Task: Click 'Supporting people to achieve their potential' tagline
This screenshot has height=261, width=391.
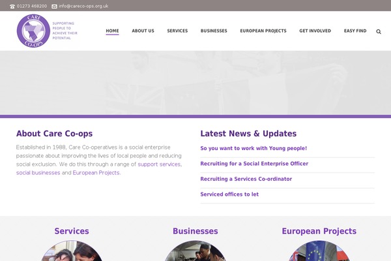Action: point(65,31)
